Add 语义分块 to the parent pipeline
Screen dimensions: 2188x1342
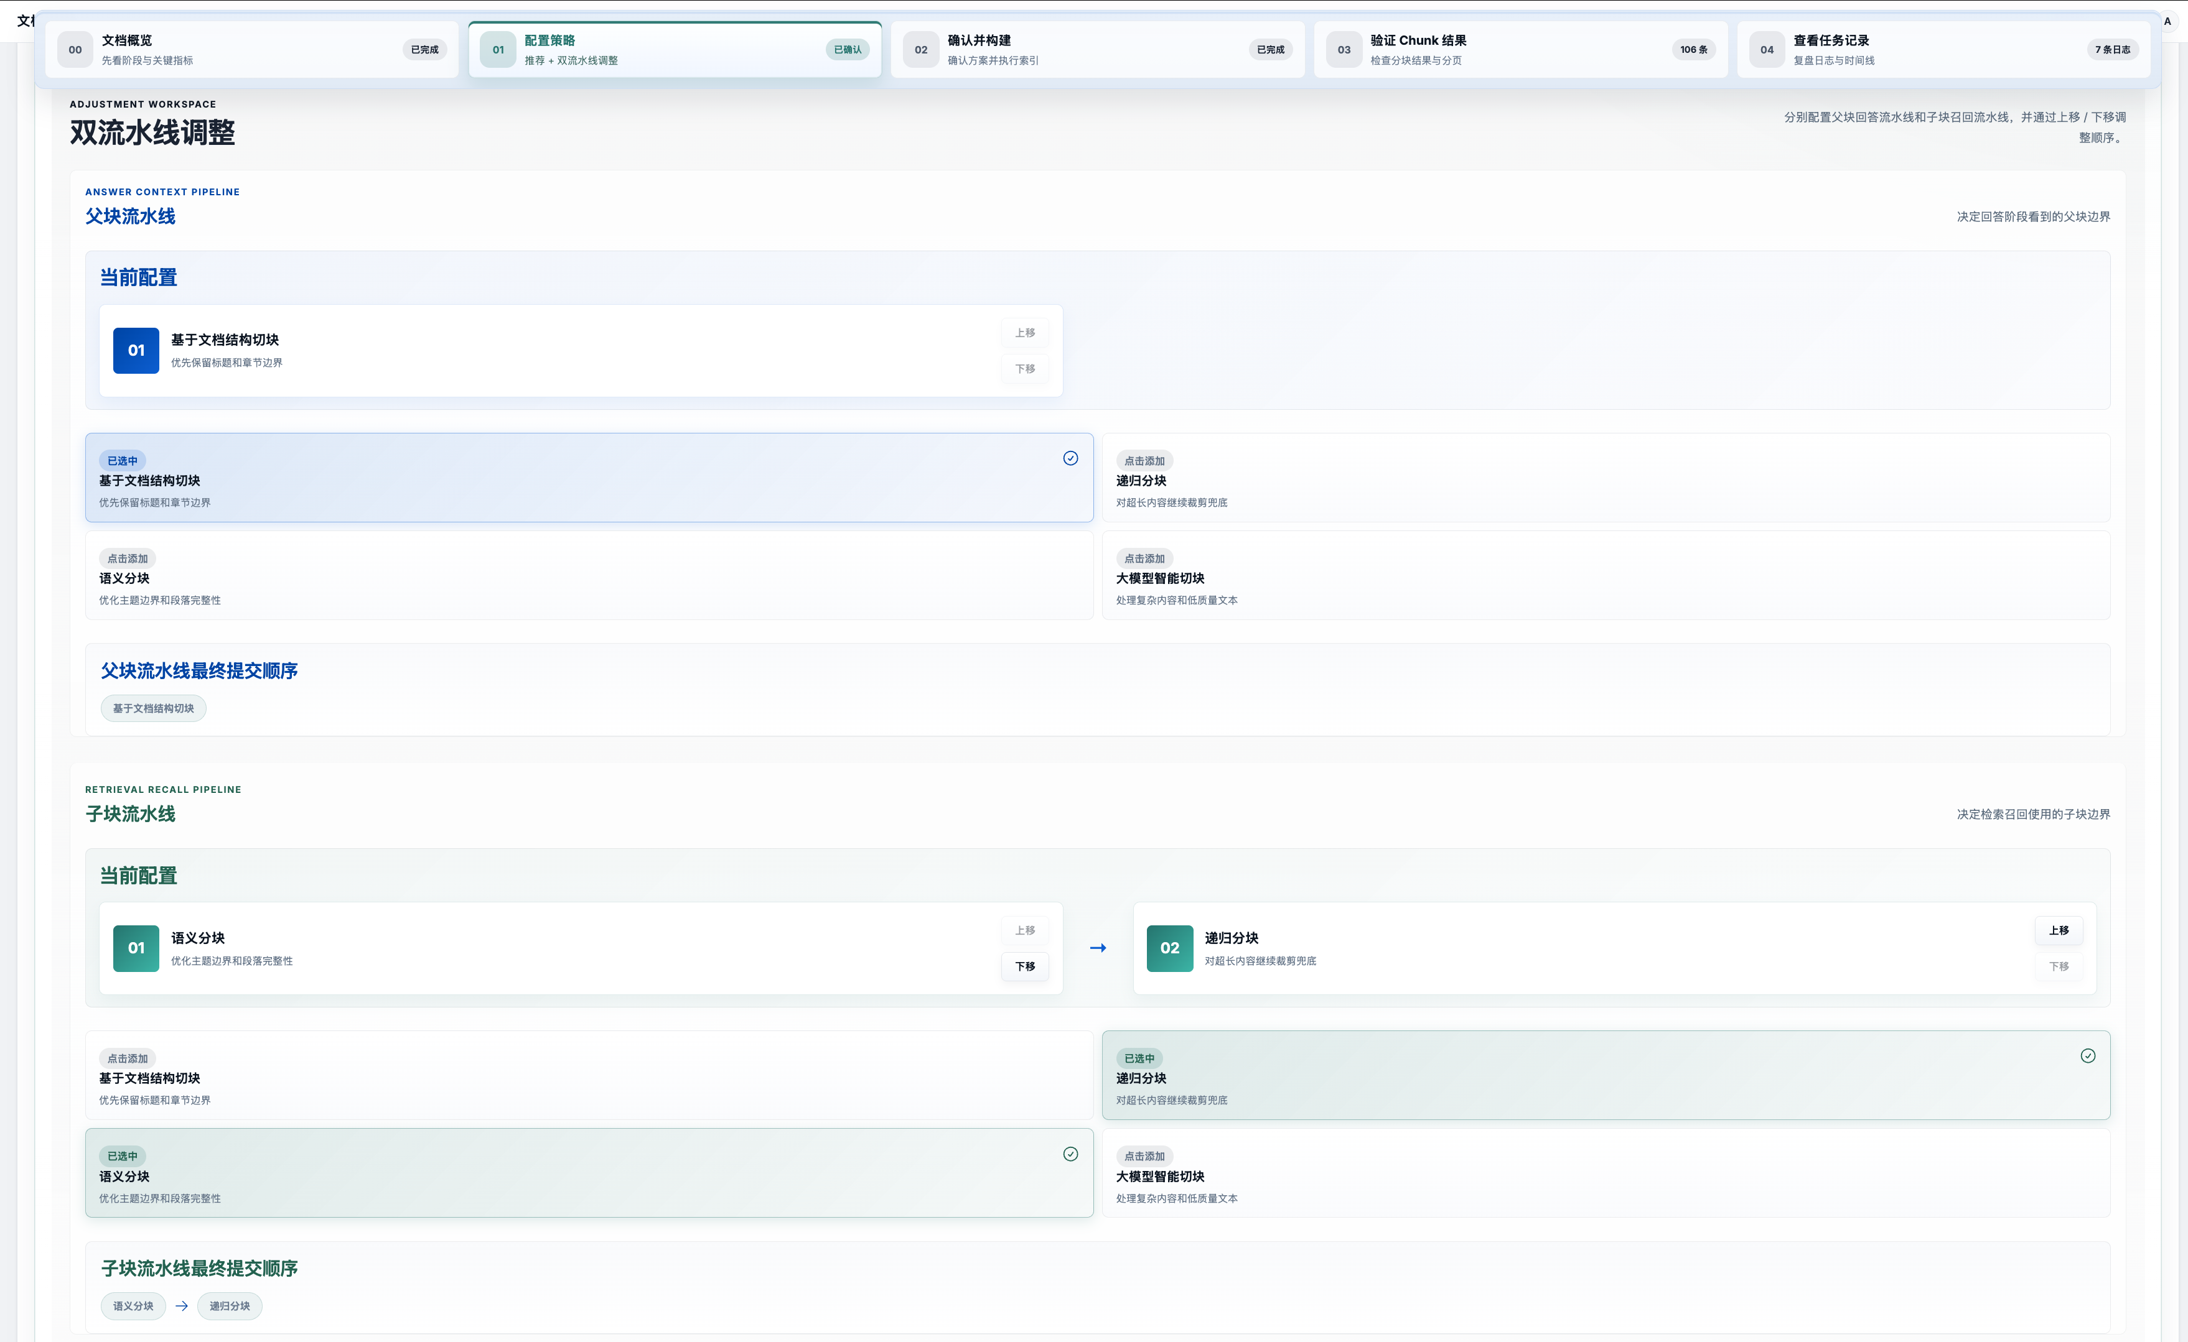point(588,576)
